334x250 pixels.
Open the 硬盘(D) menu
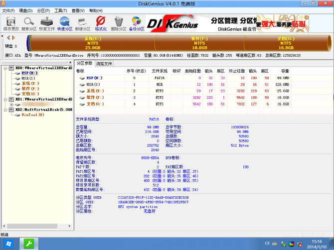click(x=26, y=10)
